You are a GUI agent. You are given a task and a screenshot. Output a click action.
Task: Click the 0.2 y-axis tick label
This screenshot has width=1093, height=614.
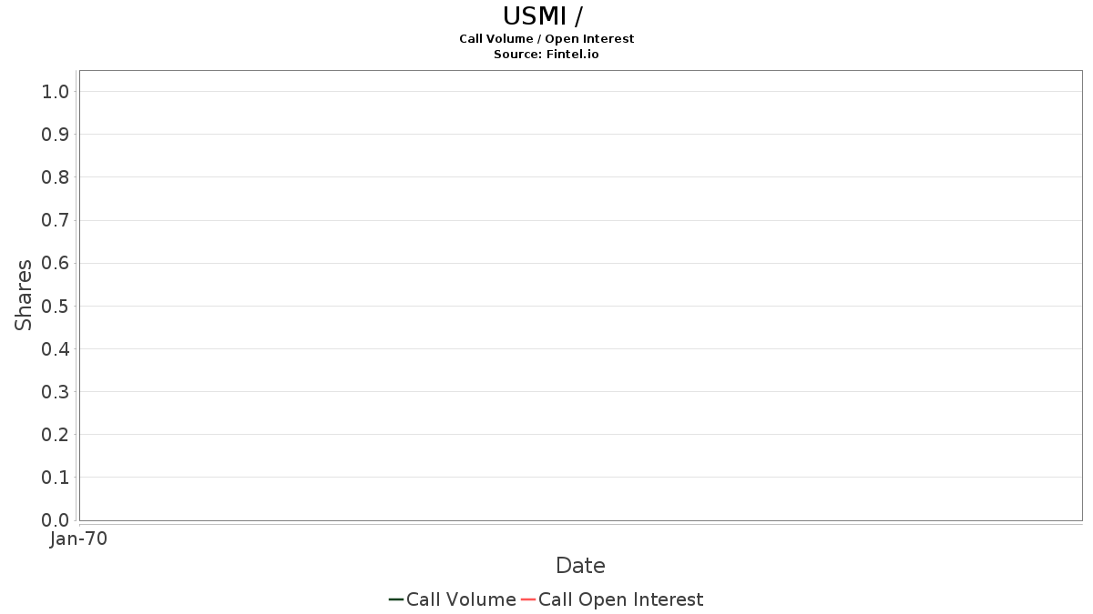(56, 435)
